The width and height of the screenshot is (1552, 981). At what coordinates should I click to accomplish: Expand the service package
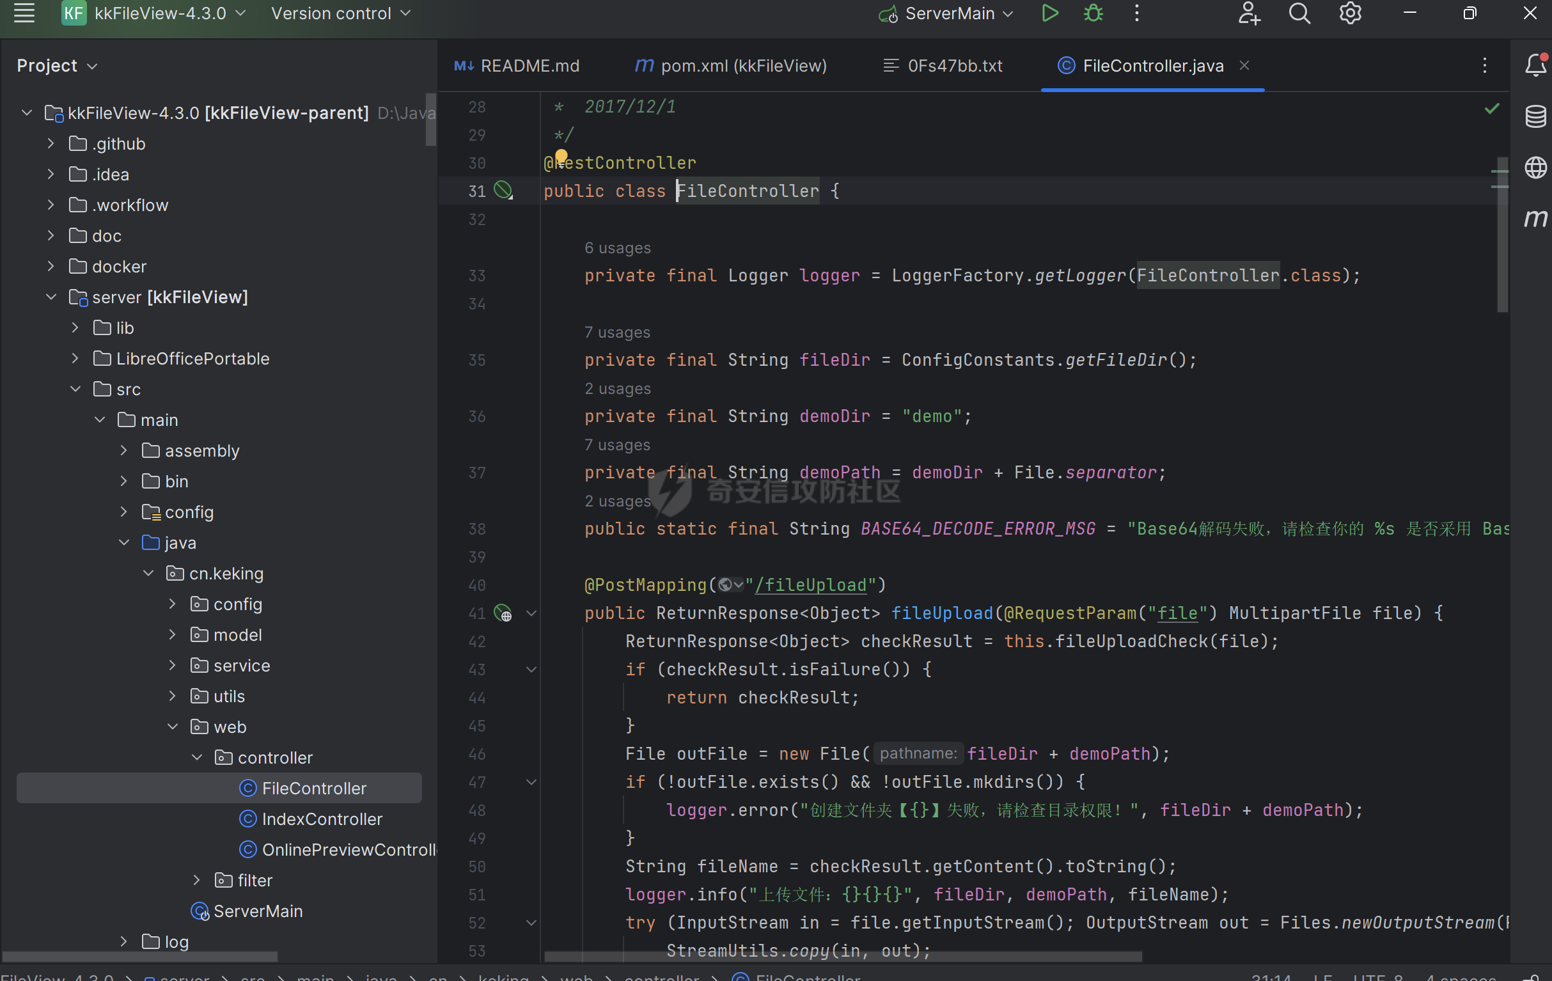(x=172, y=665)
